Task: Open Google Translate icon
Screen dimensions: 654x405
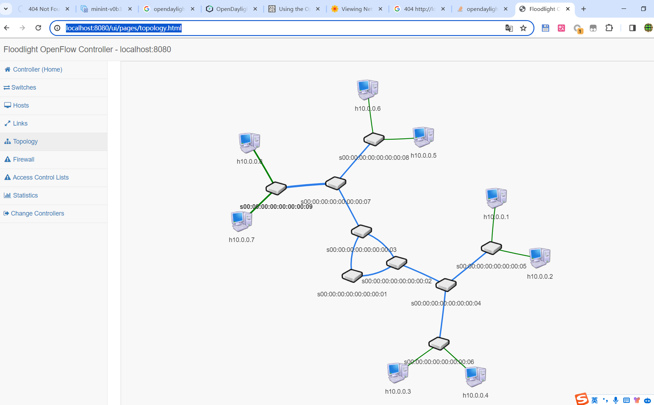Action: pos(509,28)
